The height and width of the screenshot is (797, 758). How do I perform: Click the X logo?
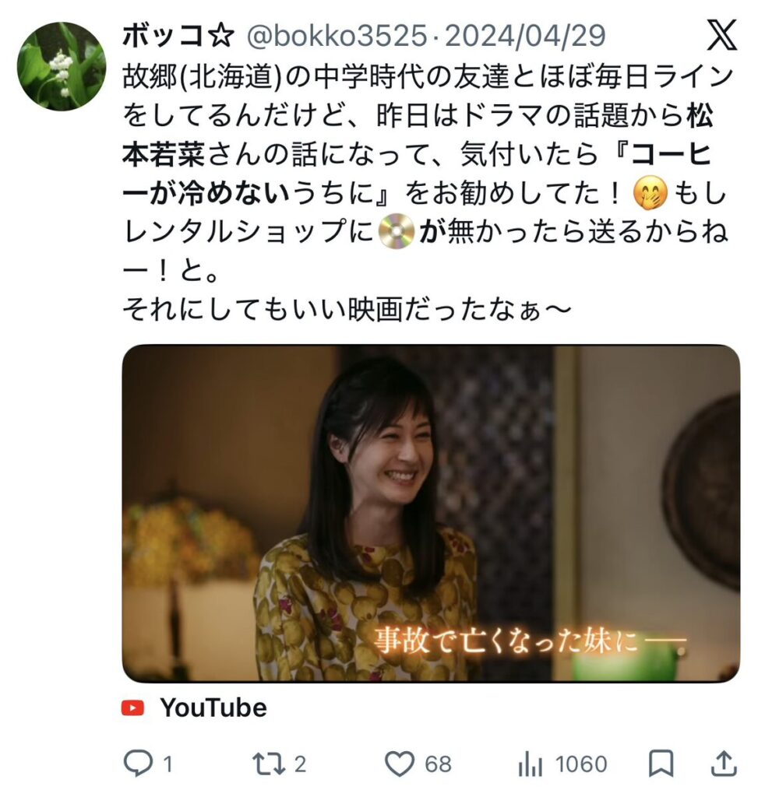point(722,35)
